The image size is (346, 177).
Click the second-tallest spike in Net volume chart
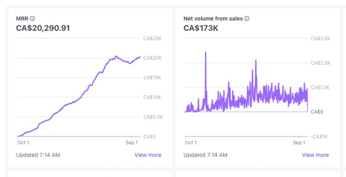tap(256, 61)
